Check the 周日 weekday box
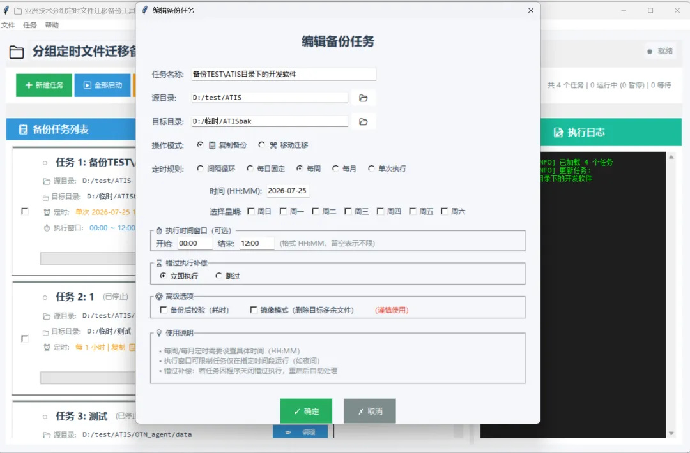The image size is (690, 453). (x=251, y=211)
